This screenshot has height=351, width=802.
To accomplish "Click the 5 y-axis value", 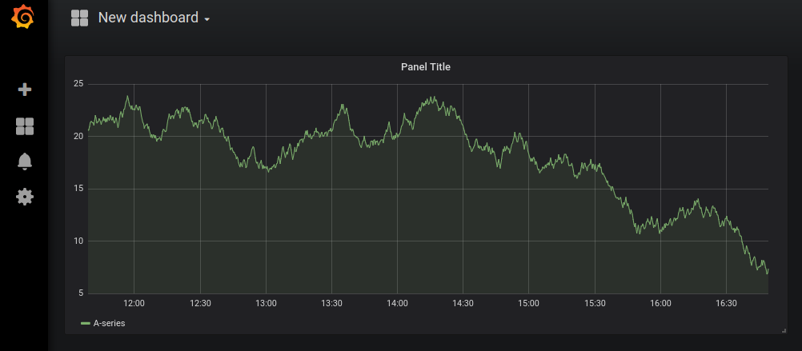I will 81,293.
